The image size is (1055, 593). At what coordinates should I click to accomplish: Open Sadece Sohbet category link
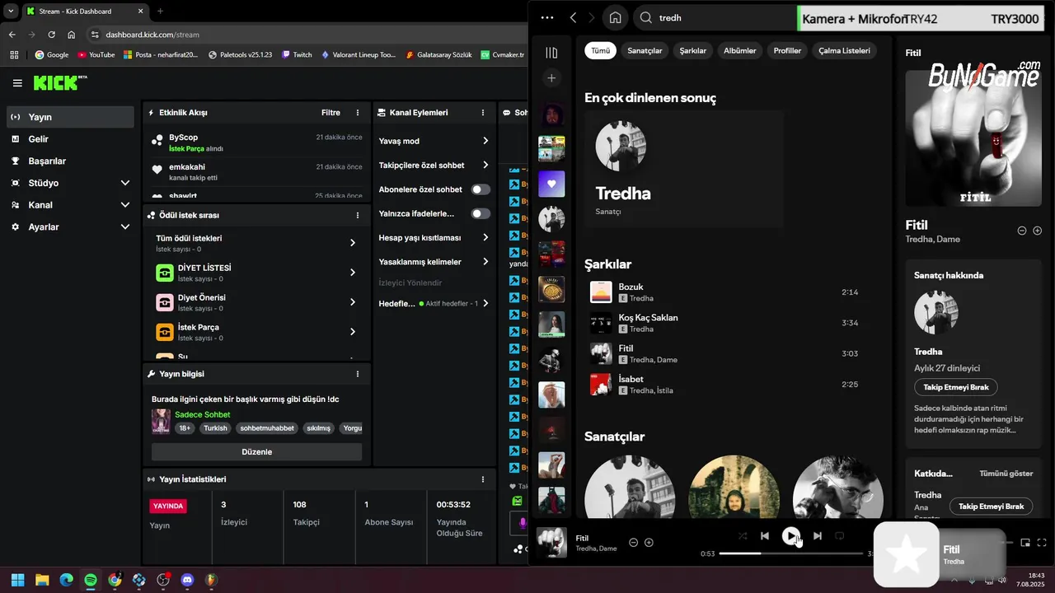pos(203,414)
